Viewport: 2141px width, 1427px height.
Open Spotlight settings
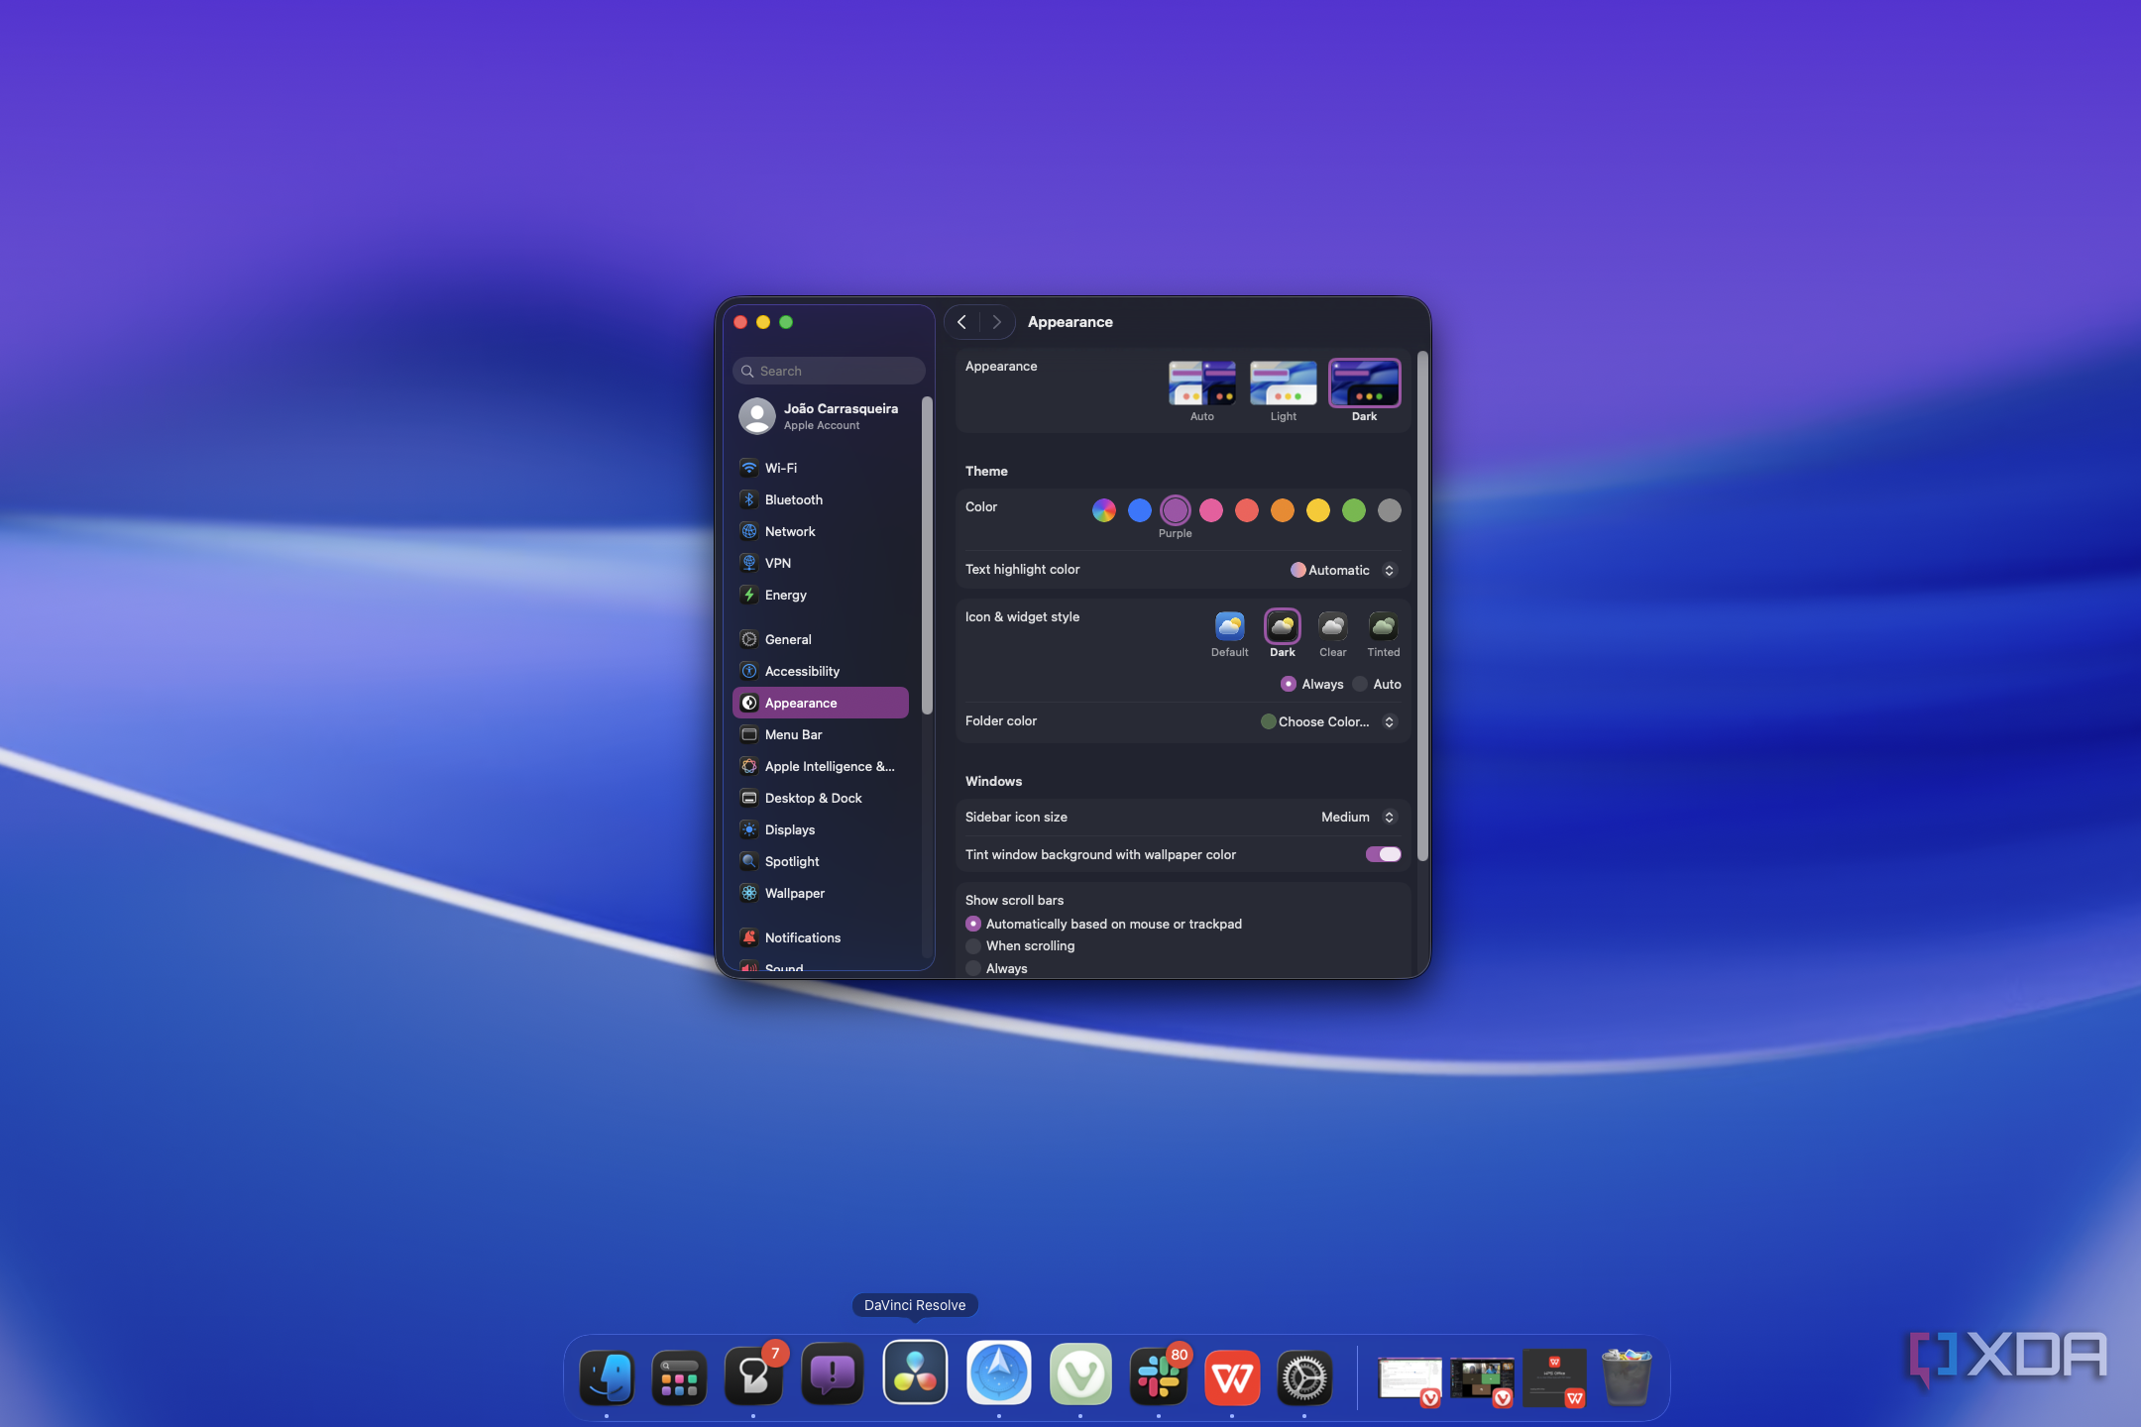pyautogui.click(x=820, y=861)
